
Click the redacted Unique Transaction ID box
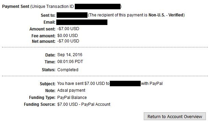coord(98,7)
